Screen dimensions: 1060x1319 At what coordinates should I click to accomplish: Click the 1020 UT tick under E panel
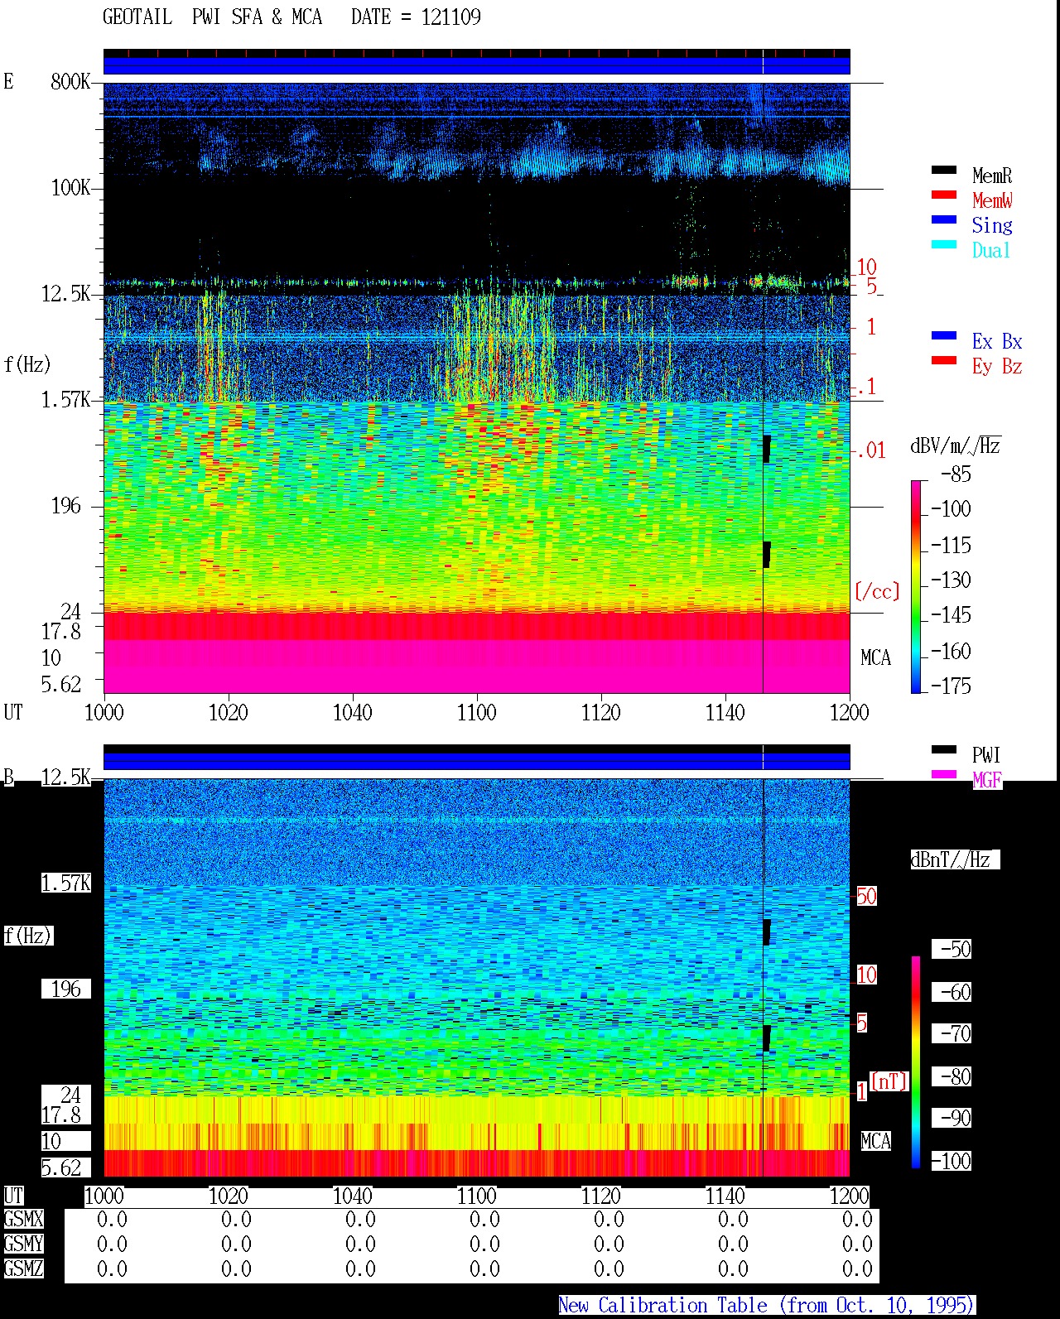(x=228, y=712)
